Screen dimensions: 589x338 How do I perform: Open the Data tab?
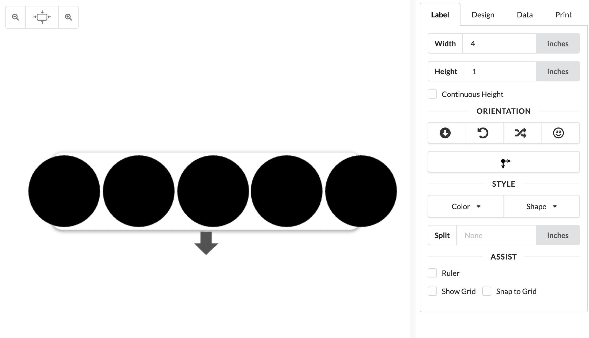(525, 15)
